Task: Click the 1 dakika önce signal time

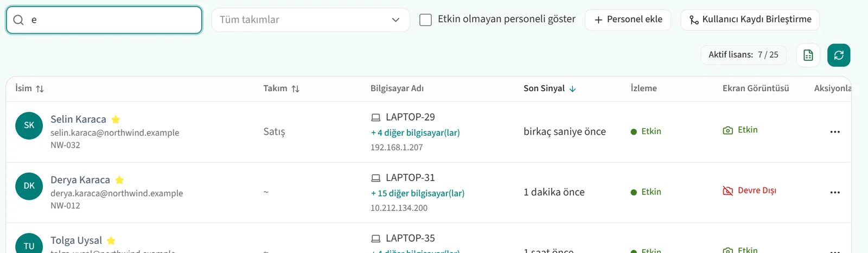Action: pos(554,192)
